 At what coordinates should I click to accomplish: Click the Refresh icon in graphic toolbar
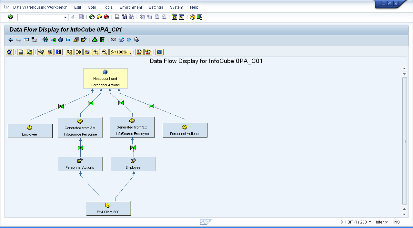(10, 52)
